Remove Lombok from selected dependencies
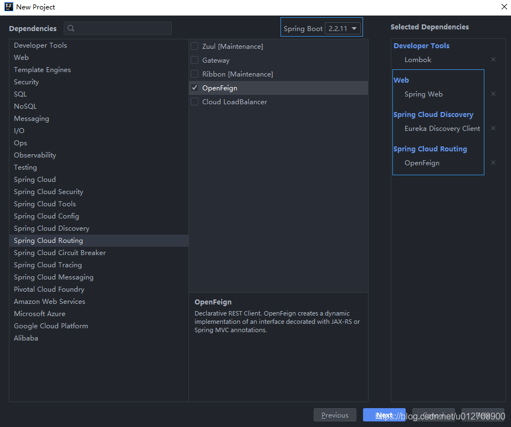511x427 pixels. [x=493, y=59]
